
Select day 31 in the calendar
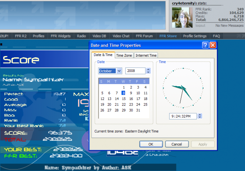click(x=138, y=110)
